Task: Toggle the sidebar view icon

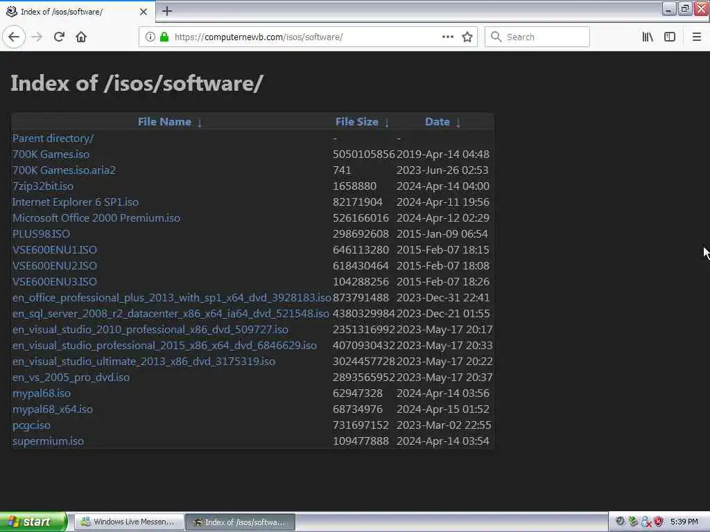Action: click(x=670, y=37)
